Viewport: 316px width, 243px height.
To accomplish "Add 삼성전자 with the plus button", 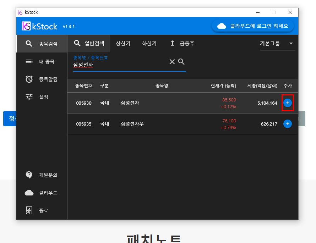I will click(x=288, y=103).
